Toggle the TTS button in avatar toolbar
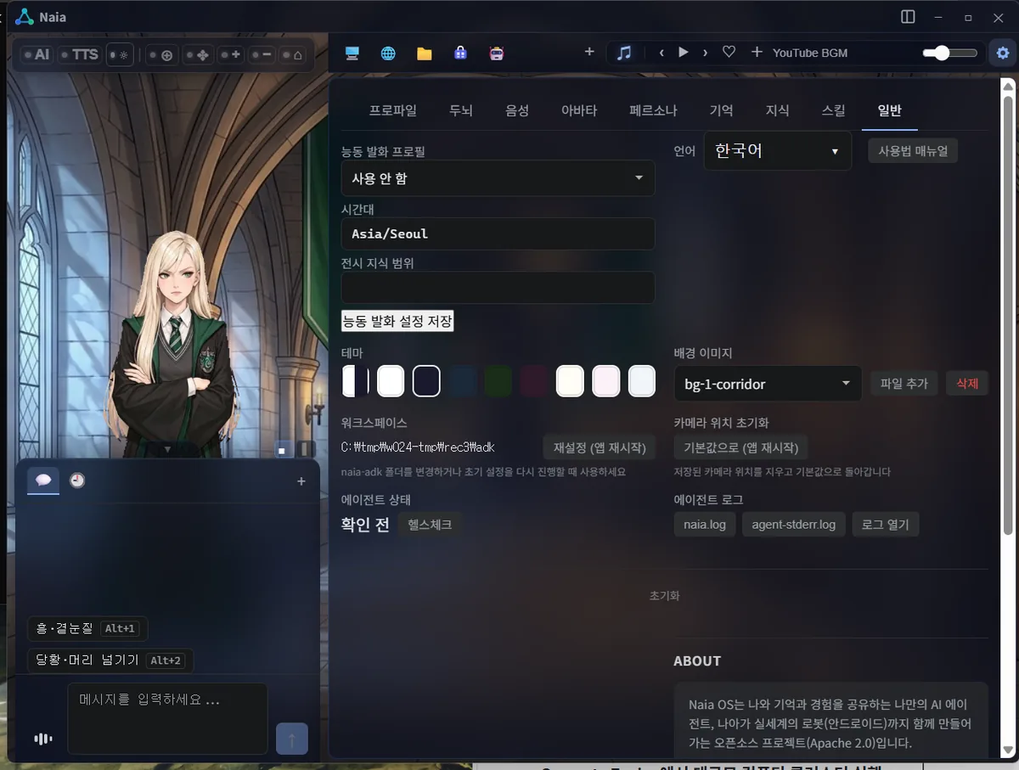Image resolution: width=1019 pixels, height=770 pixels. pos(80,54)
